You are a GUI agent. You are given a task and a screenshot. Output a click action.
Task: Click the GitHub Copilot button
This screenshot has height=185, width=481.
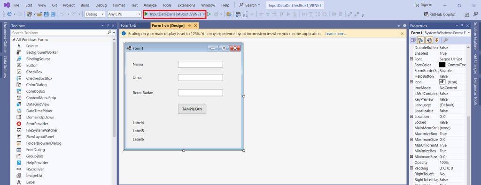click(x=439, y=14)
